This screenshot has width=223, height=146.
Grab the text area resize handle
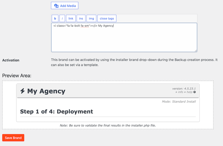coord(196,51)
